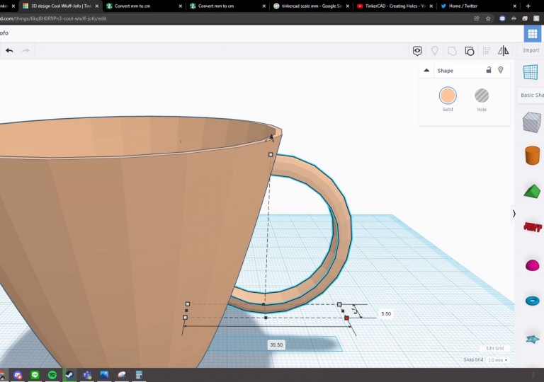Edit the 35.50 length dimension value
Screen dimensions: 544x382
coord(276,345)
